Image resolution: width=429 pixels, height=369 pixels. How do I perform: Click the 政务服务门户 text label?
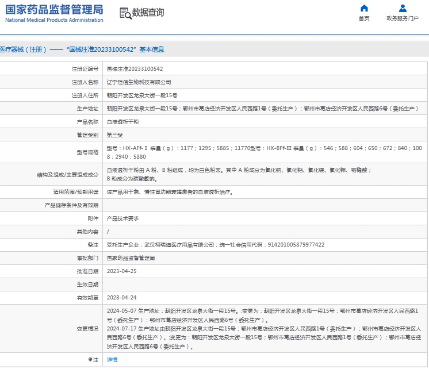click(403, 18)
